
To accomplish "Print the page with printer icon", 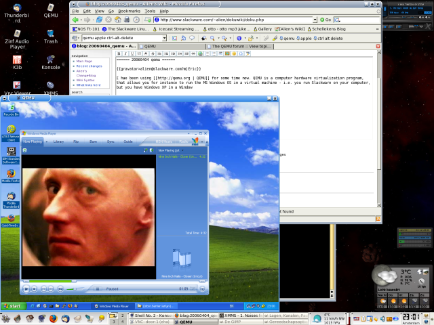I will [127, 20].
